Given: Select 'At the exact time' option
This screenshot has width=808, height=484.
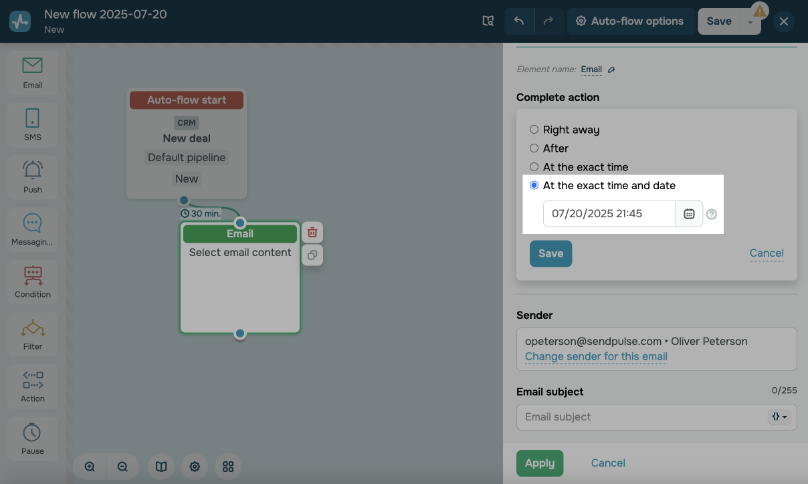Looking at the screenshot, I should pos(534,167).
